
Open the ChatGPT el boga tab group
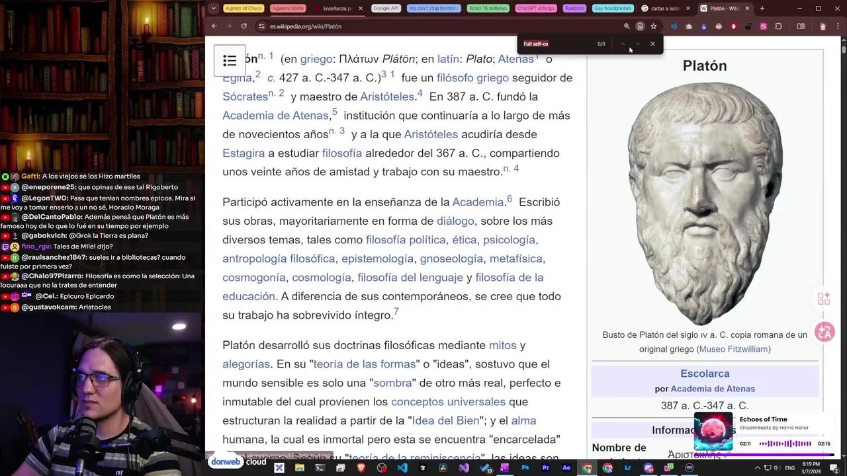point(536,9)
